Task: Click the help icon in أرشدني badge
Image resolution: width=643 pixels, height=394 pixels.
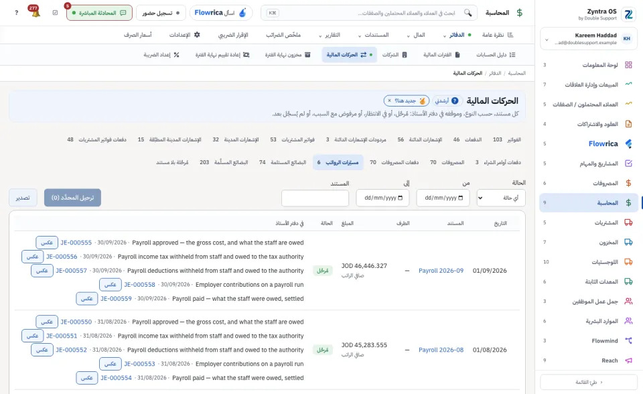Action: click(x=455, y=101)
